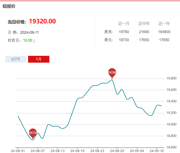180x153 pixels.
Task: Click the current price 19320.00
Action: point(42,21)
